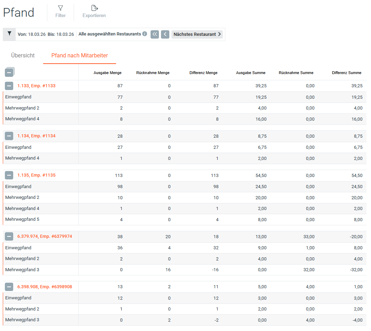Click Differenz Summe value -20,00
The width and height of the screenshot is (371, 331).
pyautogui.click(x=356, y=236)
